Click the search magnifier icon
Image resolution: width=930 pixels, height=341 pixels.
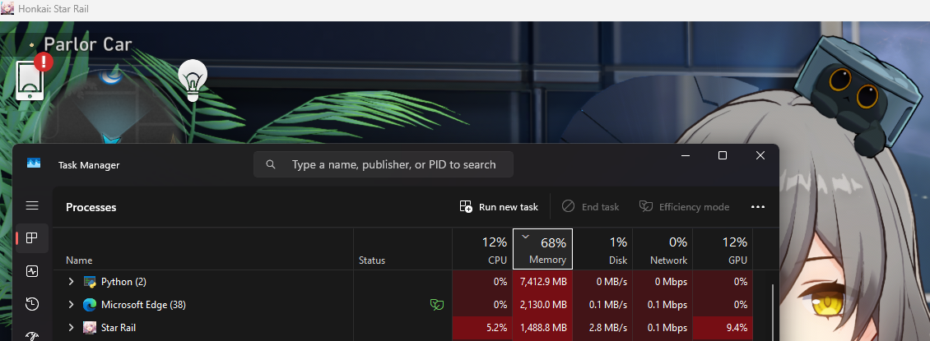pos(271,164)
